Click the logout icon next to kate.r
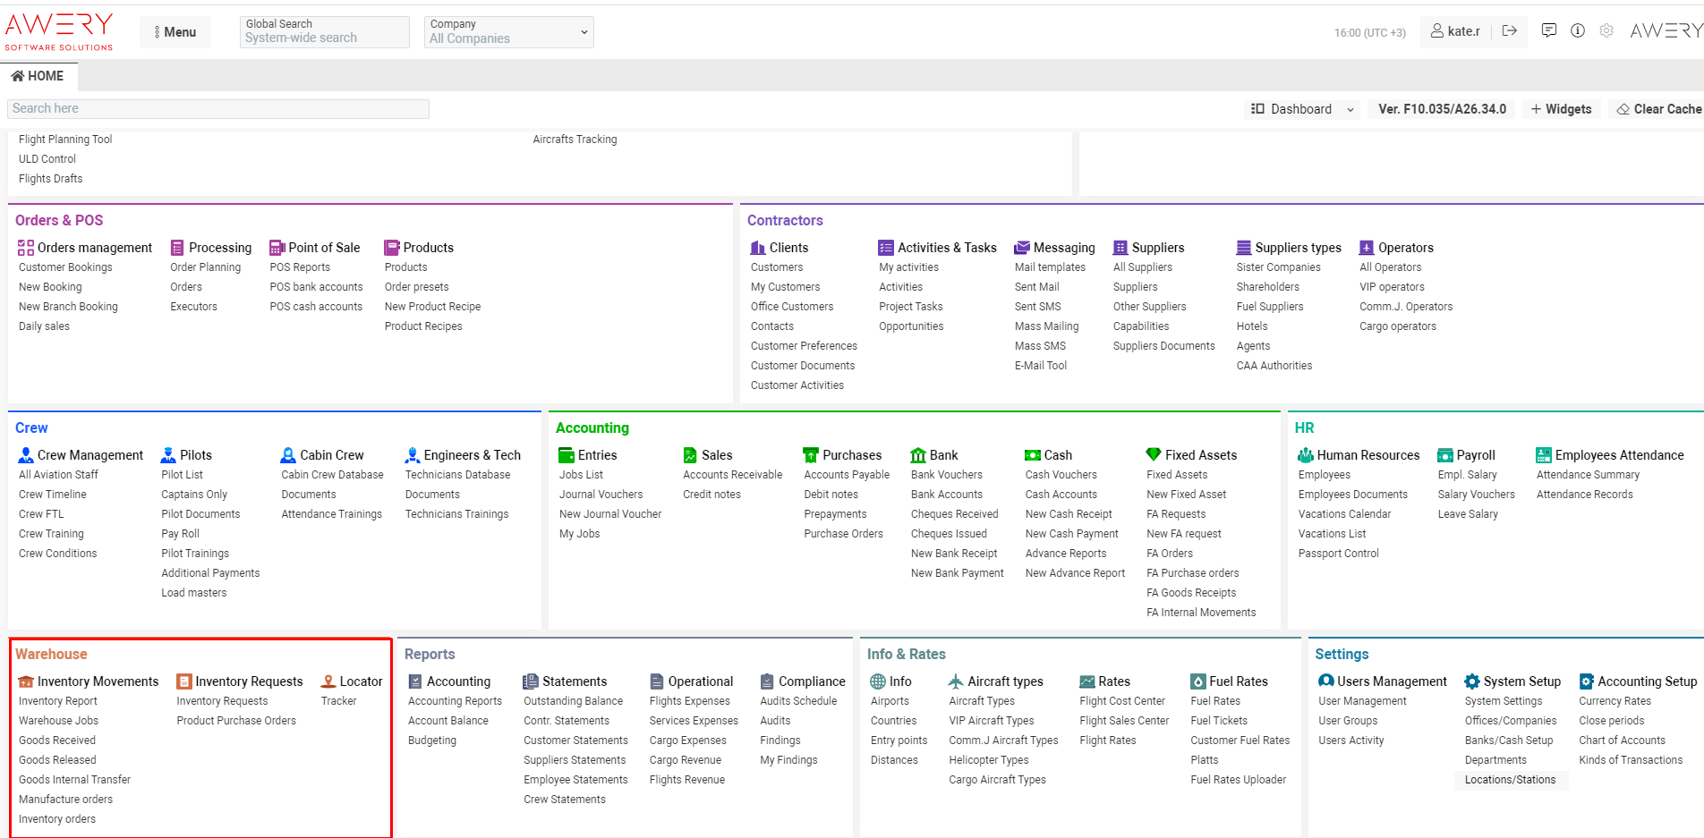The width and height of the screenshot is (1704, 838). pyautogui.click(x=1510, y=31)
